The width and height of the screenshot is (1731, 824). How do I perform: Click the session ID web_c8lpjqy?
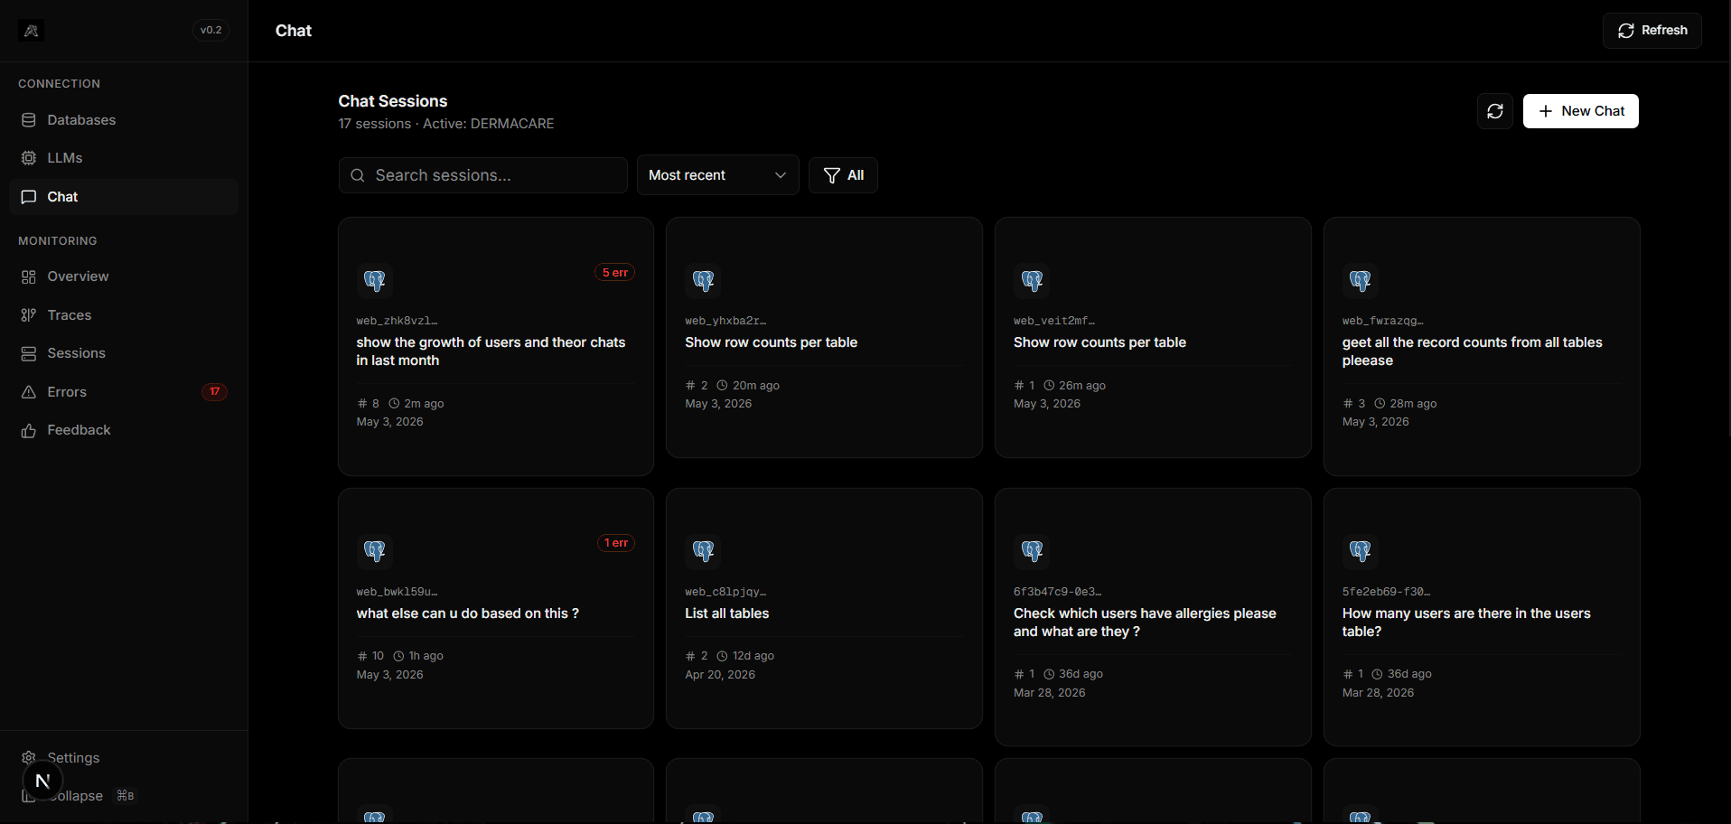coord(725,592)
